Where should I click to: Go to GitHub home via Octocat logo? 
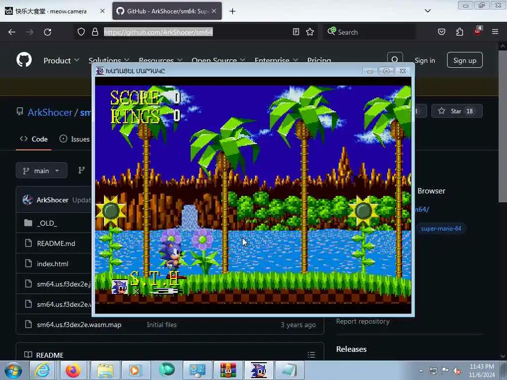(x=24, y=60)
